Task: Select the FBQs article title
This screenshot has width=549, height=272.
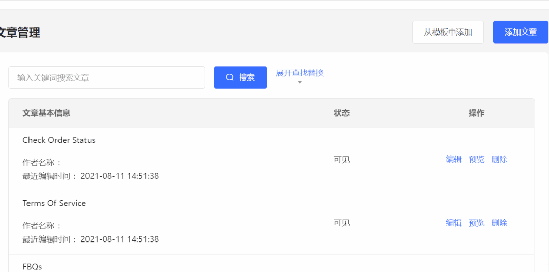Action: tap(32, 267)
